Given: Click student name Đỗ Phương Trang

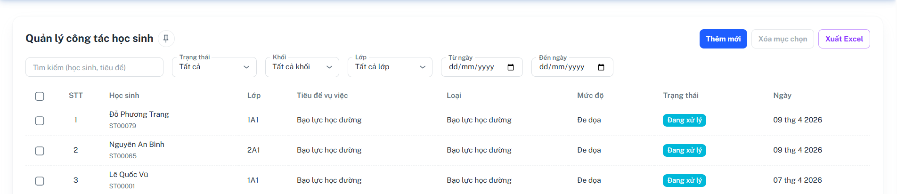Looking at the screenshot, I should [139, 114].
